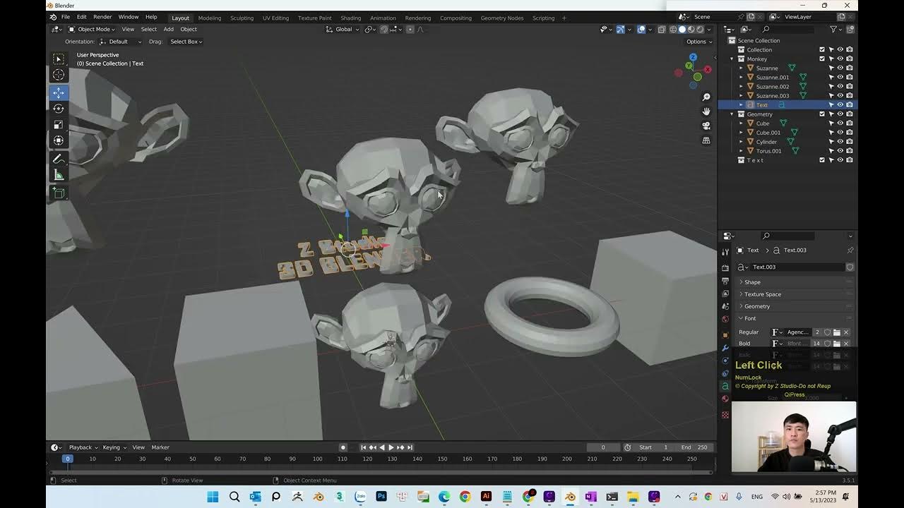The width and height of the screenshot is (904, 508).
Task: Open the timeline Keying popover
Action: (x=114, y=447)
